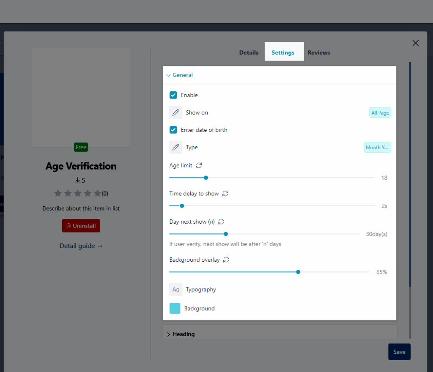
Task: Click the Age Verification title
Action: 81,166
